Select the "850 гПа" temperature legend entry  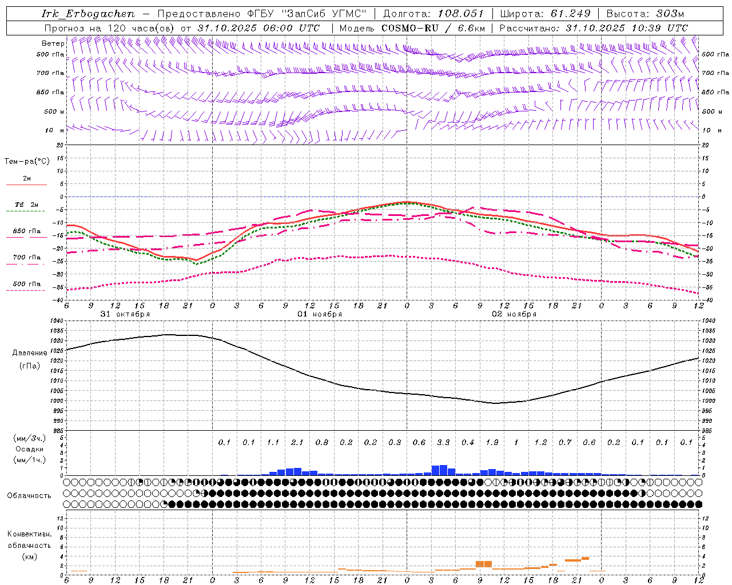[x=27, y=231]
